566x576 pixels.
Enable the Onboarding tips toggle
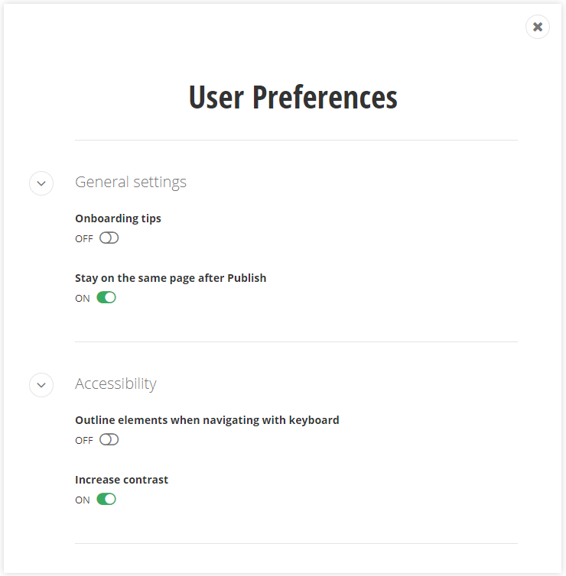point(109,238)
